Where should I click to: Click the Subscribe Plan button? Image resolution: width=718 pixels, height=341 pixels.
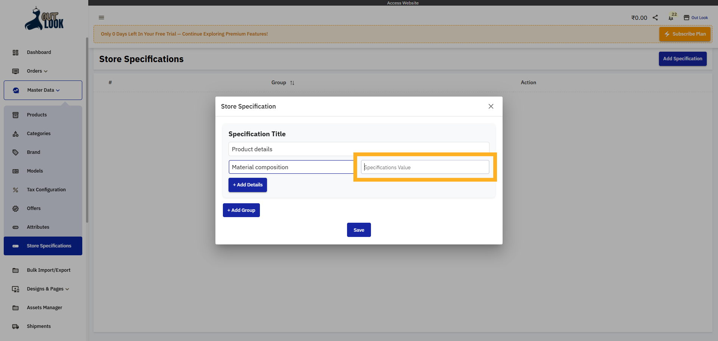pos(685,34)
